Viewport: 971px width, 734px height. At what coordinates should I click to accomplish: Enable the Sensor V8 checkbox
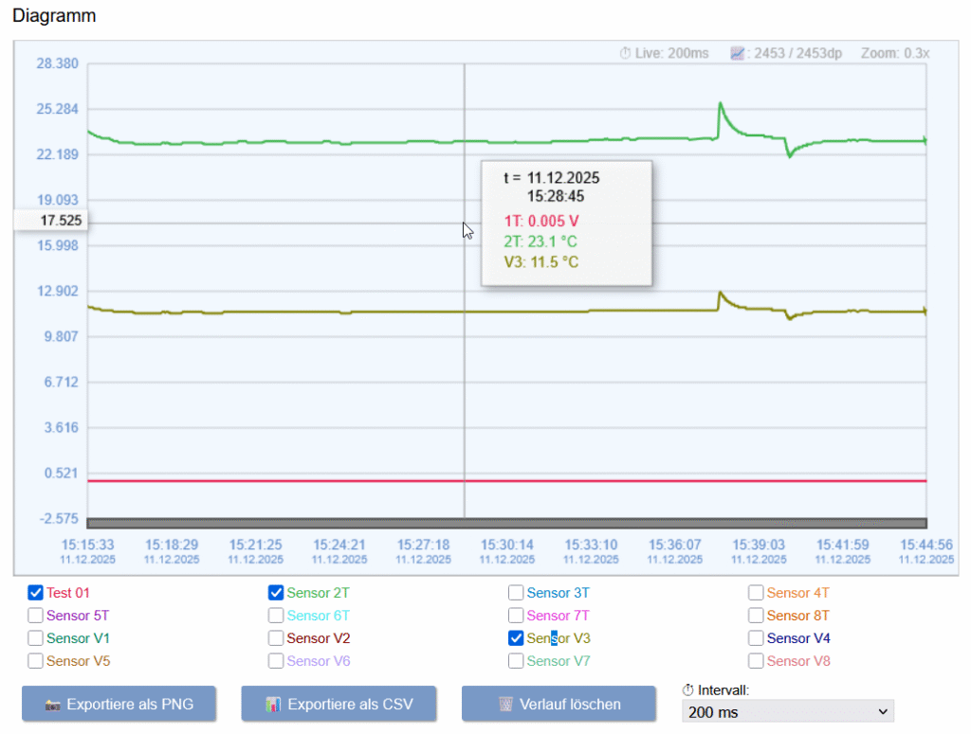(x=756, y=660)
